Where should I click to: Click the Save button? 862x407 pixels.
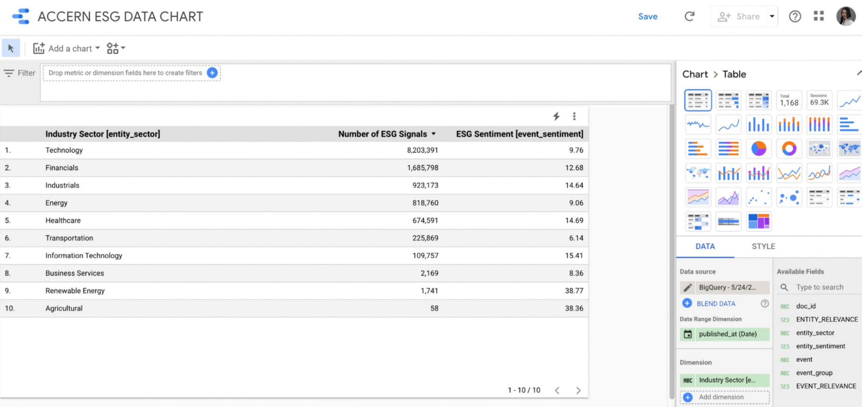pyautogui.click(x=647, y=17)
